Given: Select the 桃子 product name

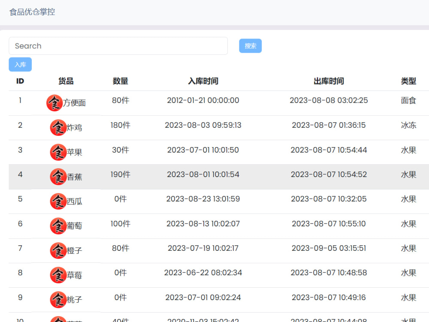Looking at the screenshot, I should [74, 300].
